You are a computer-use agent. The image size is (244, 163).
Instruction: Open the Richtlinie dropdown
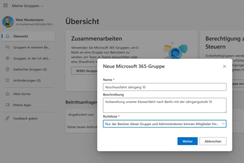(x=164, y=124)
